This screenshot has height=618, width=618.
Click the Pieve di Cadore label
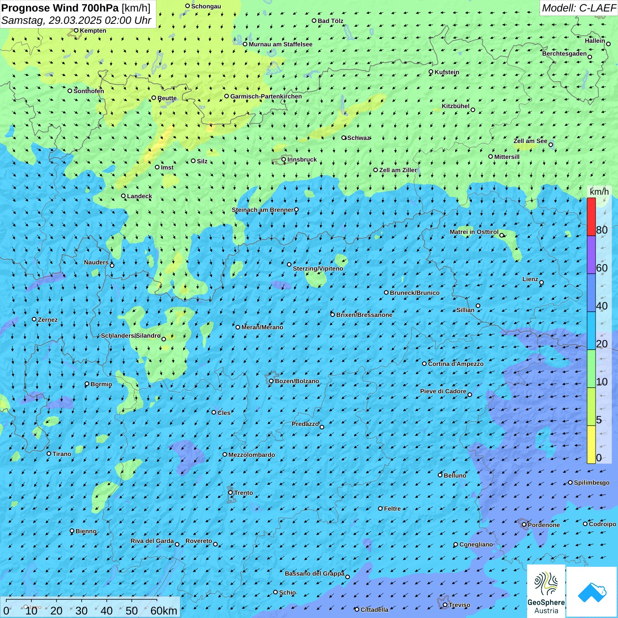click(443, 391)
